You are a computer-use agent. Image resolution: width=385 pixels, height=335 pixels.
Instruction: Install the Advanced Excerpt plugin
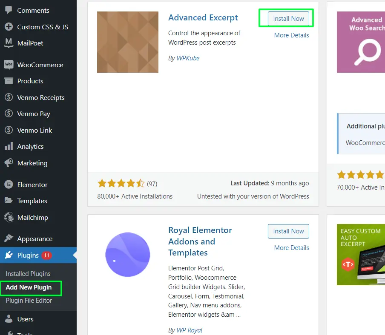(288, 19)
